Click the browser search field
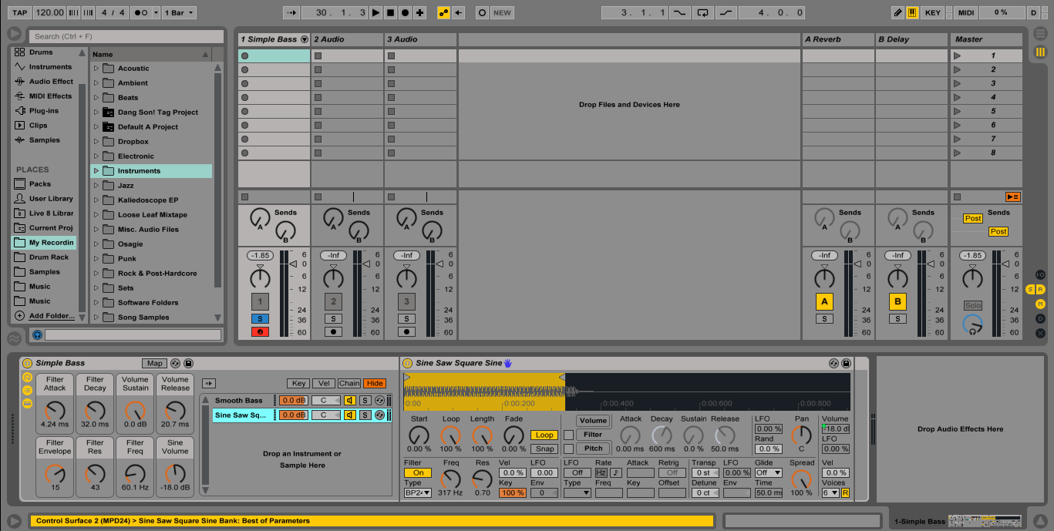 [x=126, y=36]
